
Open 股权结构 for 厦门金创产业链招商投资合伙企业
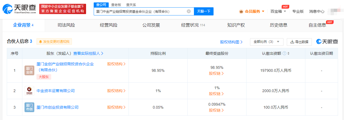point(116,64)
